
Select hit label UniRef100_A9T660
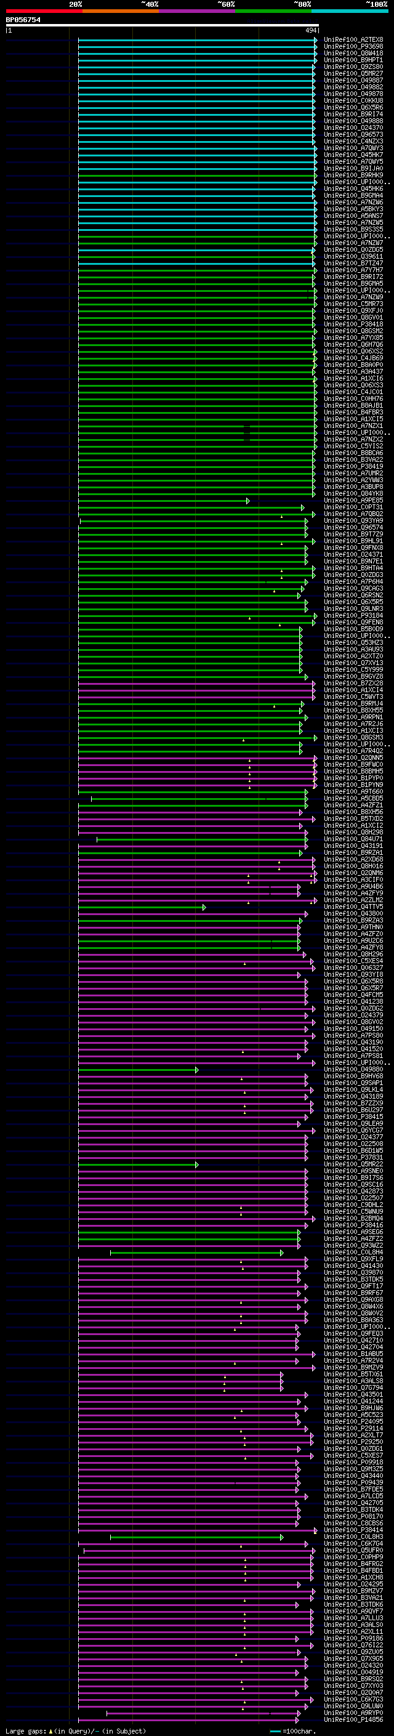[353, 792]
